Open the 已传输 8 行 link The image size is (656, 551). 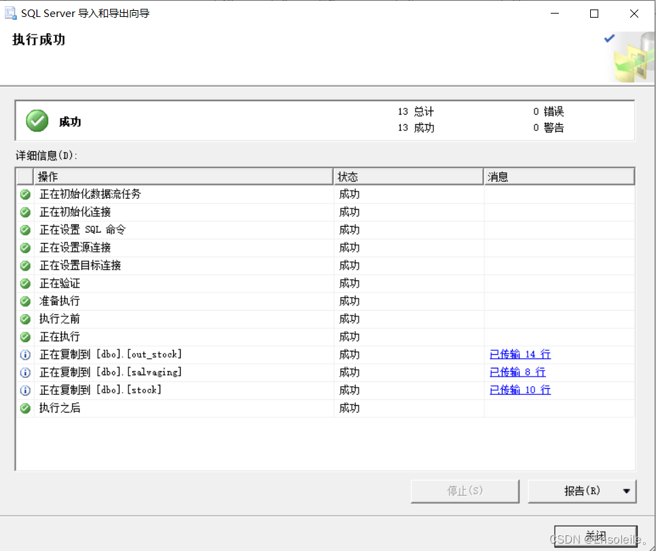click(x=517, y=371)
